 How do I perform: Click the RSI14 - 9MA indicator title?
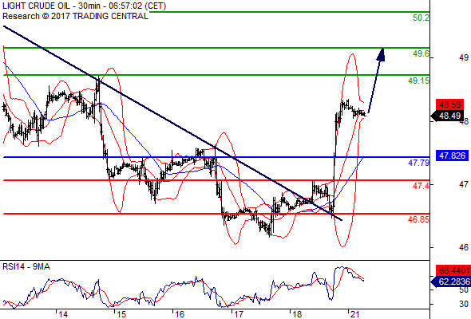click(x=26, y=266)
